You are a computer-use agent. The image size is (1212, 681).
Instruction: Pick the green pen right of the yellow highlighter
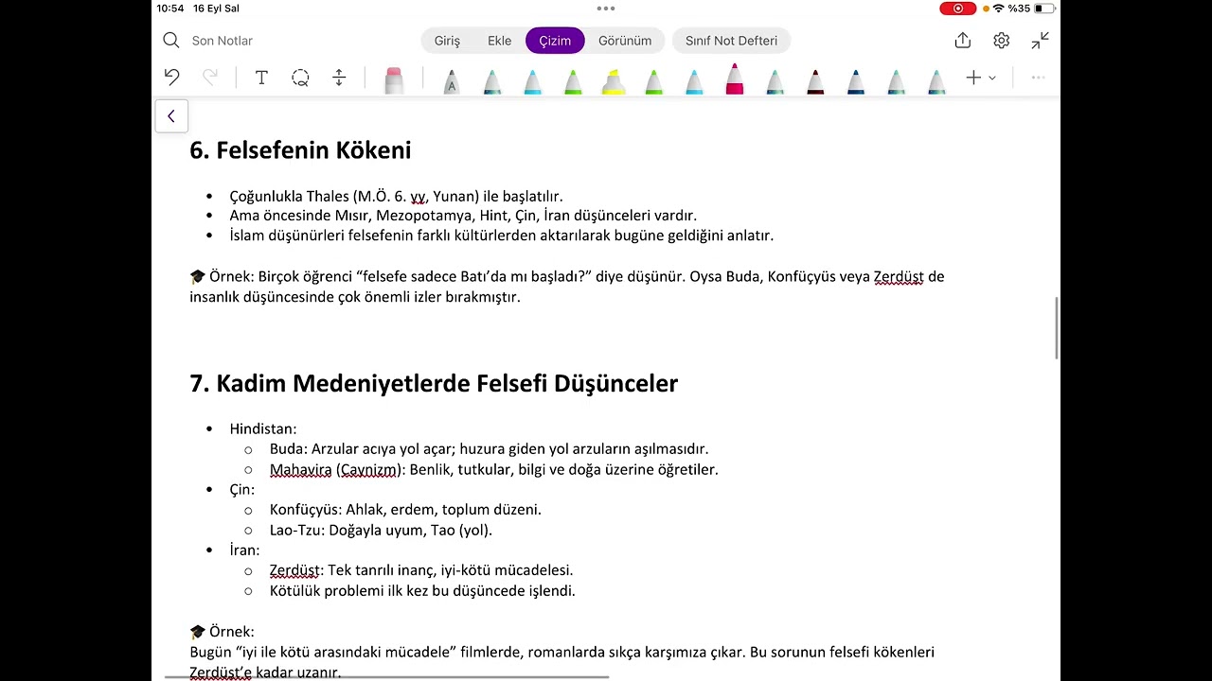pos(653,81)
